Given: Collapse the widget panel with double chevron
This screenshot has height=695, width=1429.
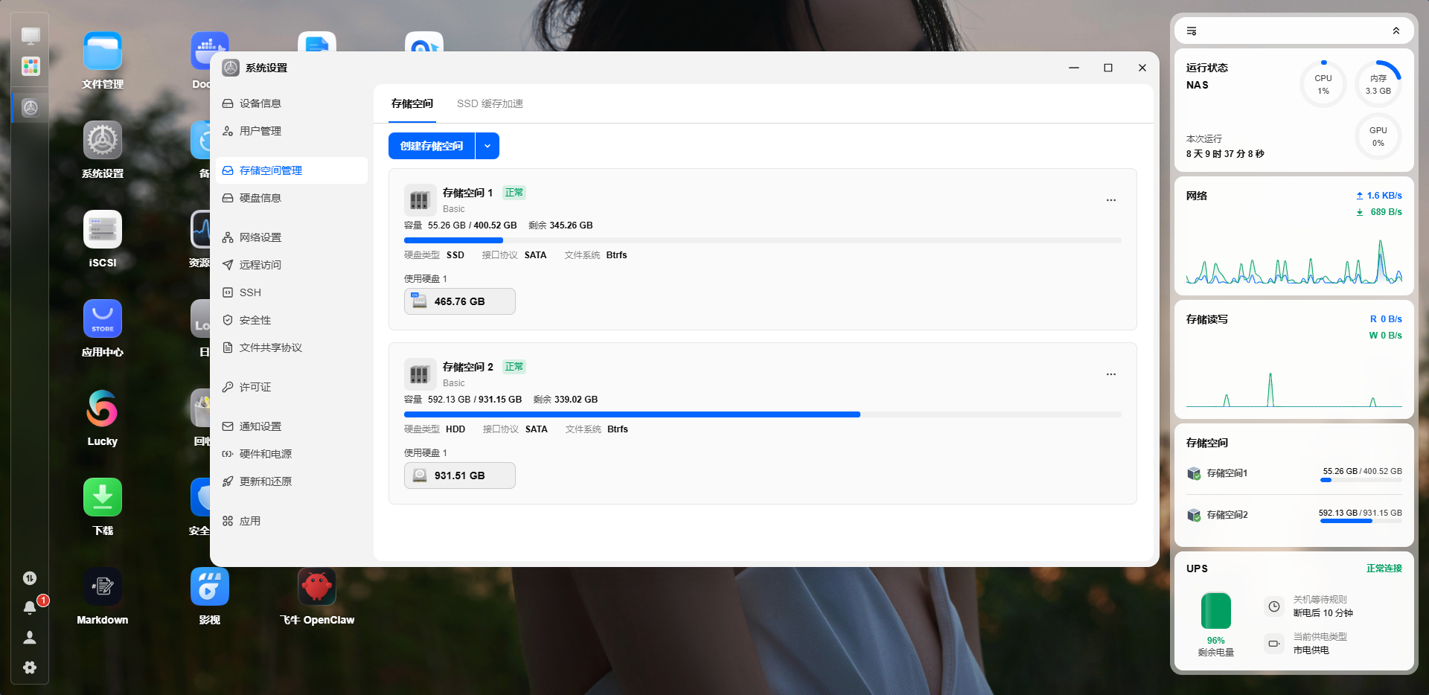Looking at the screenshot, I should (1396, 31).
